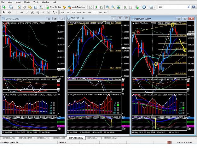Viewport: 197px width, 148px height.
Task: Open the H4 chart's corner triangle menu
Action: [x=69, y=23]
